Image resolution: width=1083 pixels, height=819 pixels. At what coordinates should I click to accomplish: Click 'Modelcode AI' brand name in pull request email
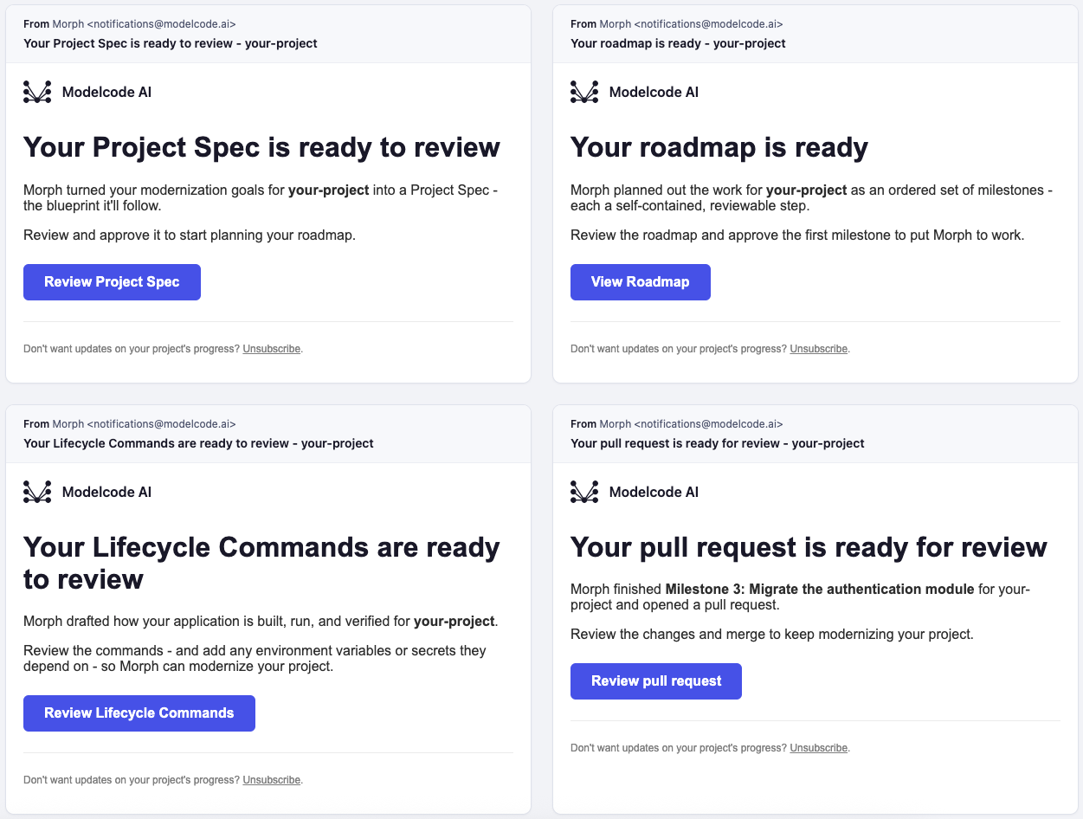point(654,493)
